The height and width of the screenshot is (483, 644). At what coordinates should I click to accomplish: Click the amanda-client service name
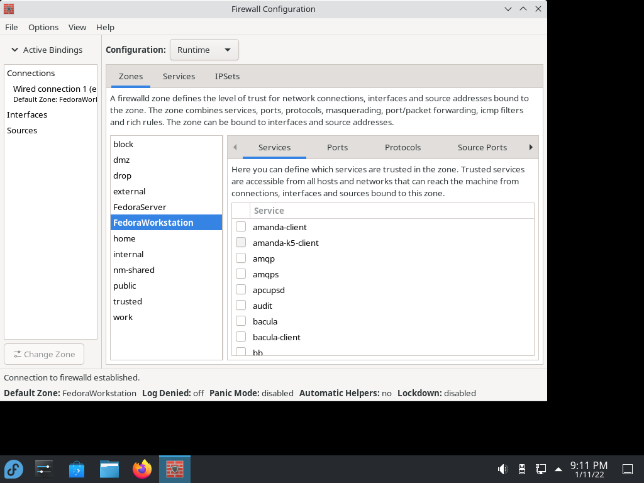(280, 227)
